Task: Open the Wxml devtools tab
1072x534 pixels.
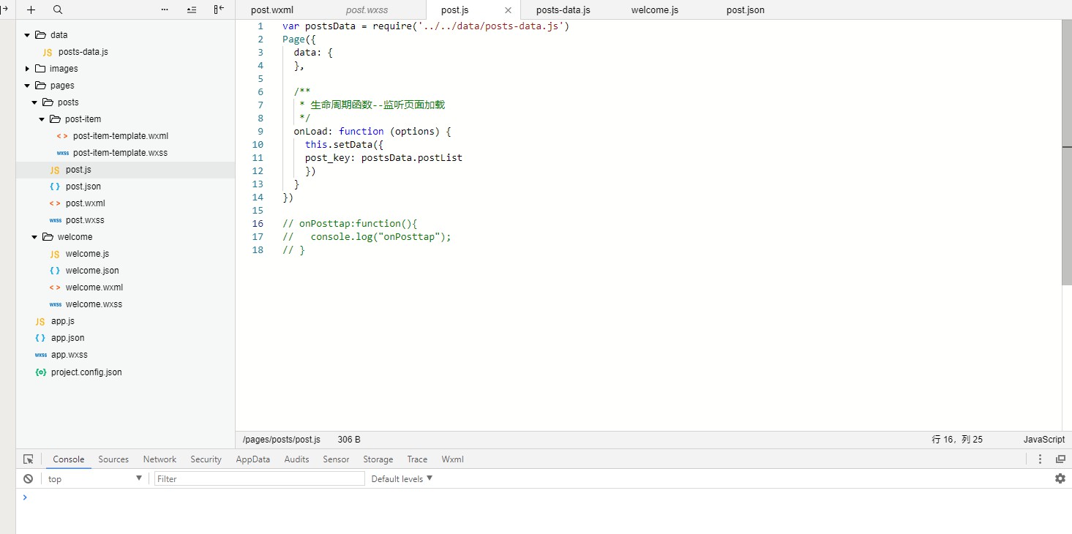Action: [452, 459]
